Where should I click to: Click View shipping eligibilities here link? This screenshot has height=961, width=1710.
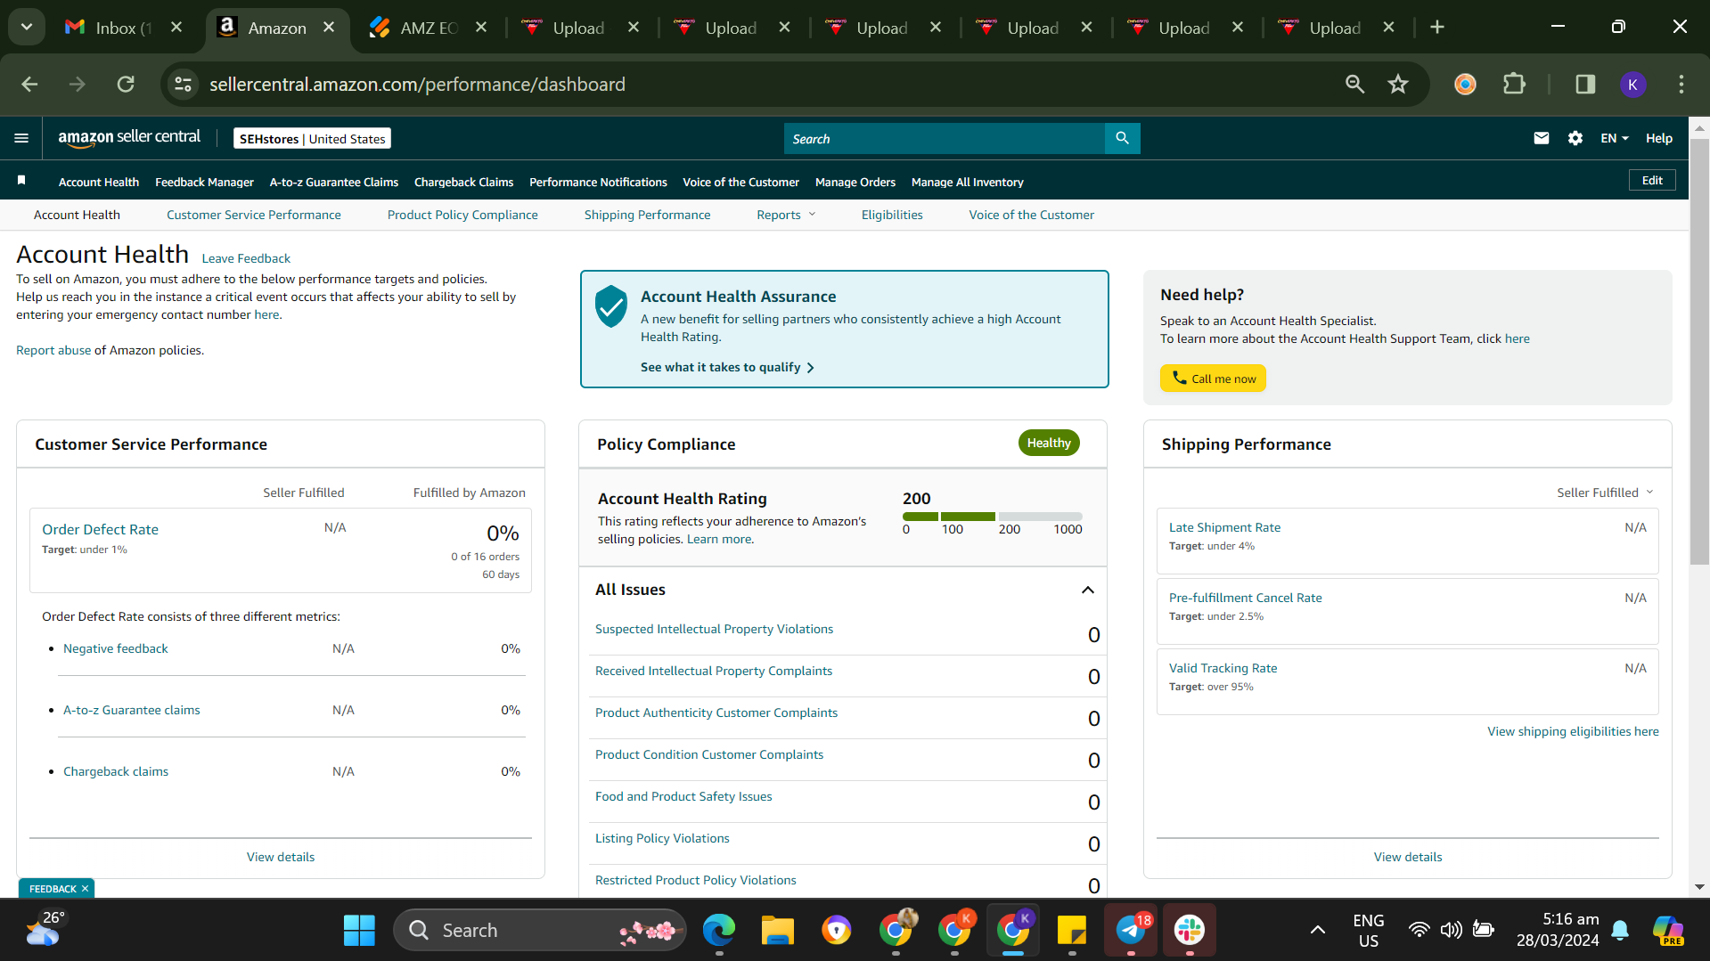[x=1573, y=731]
